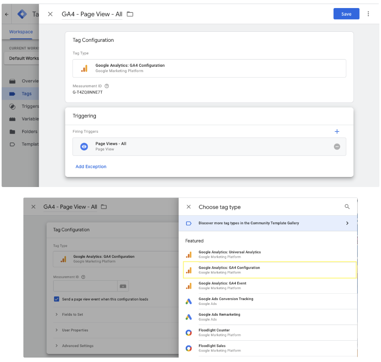Image resolution: width=381 pixels, height=362 pixels.
Task: Click the Floodlight Sales ring icon
Action: 189,348
